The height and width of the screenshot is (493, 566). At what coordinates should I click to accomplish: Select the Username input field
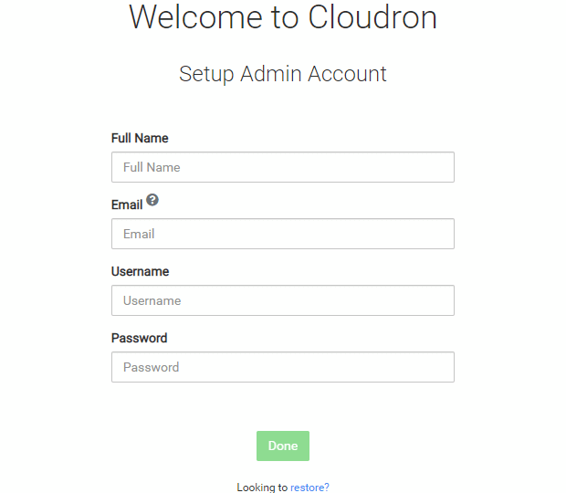(283, 300)
